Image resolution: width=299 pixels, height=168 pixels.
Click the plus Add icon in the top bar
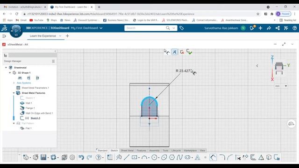click(260, 28)
